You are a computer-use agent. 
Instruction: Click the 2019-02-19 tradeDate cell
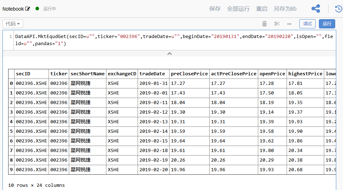153,160
